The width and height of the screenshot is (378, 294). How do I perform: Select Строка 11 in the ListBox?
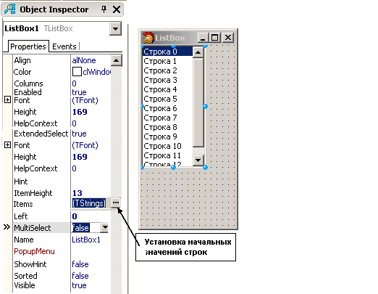coord(168,155)
